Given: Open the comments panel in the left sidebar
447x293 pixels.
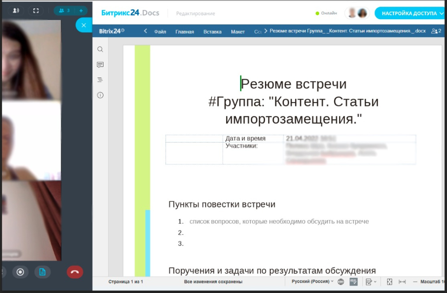Looking at the screenshot, I should [100, 65].
